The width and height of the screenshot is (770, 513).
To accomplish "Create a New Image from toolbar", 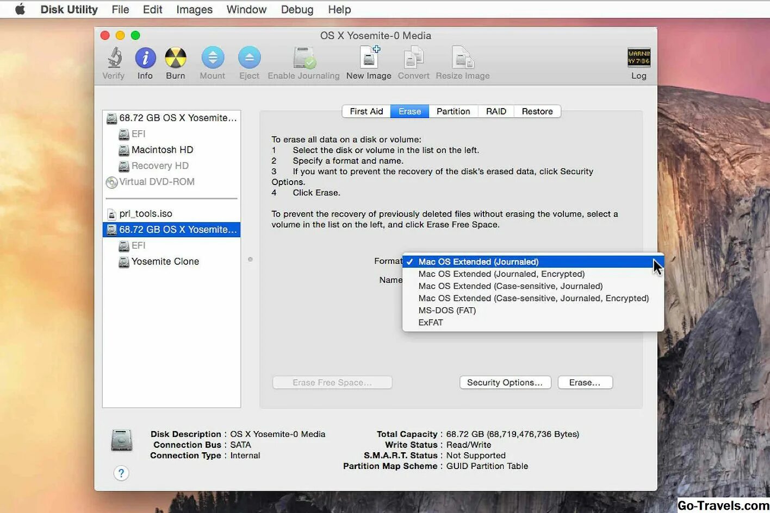I will tap(369, 57).
